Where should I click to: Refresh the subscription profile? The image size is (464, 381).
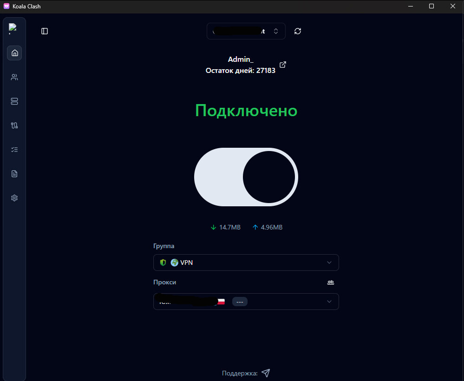point(298,31)
